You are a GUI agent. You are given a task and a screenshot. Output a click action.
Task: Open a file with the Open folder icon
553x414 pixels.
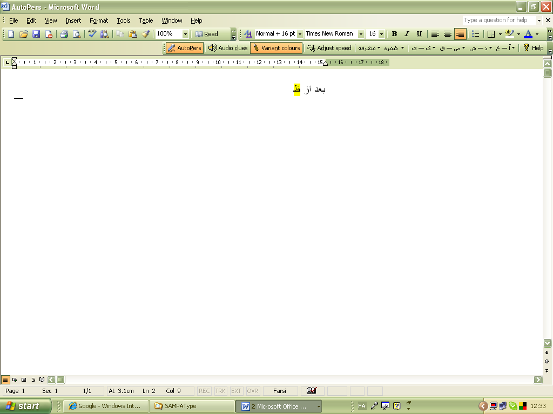(x=23, y=34)
